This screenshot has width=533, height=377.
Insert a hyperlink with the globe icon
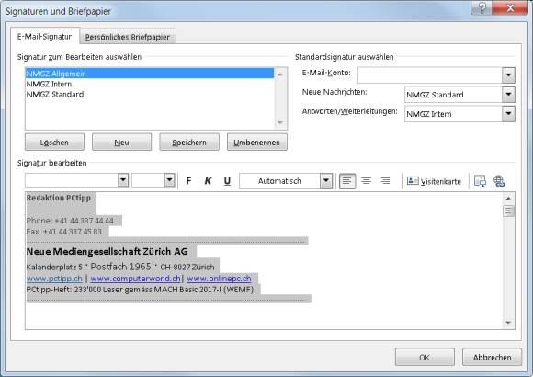(x=499, y=181)
